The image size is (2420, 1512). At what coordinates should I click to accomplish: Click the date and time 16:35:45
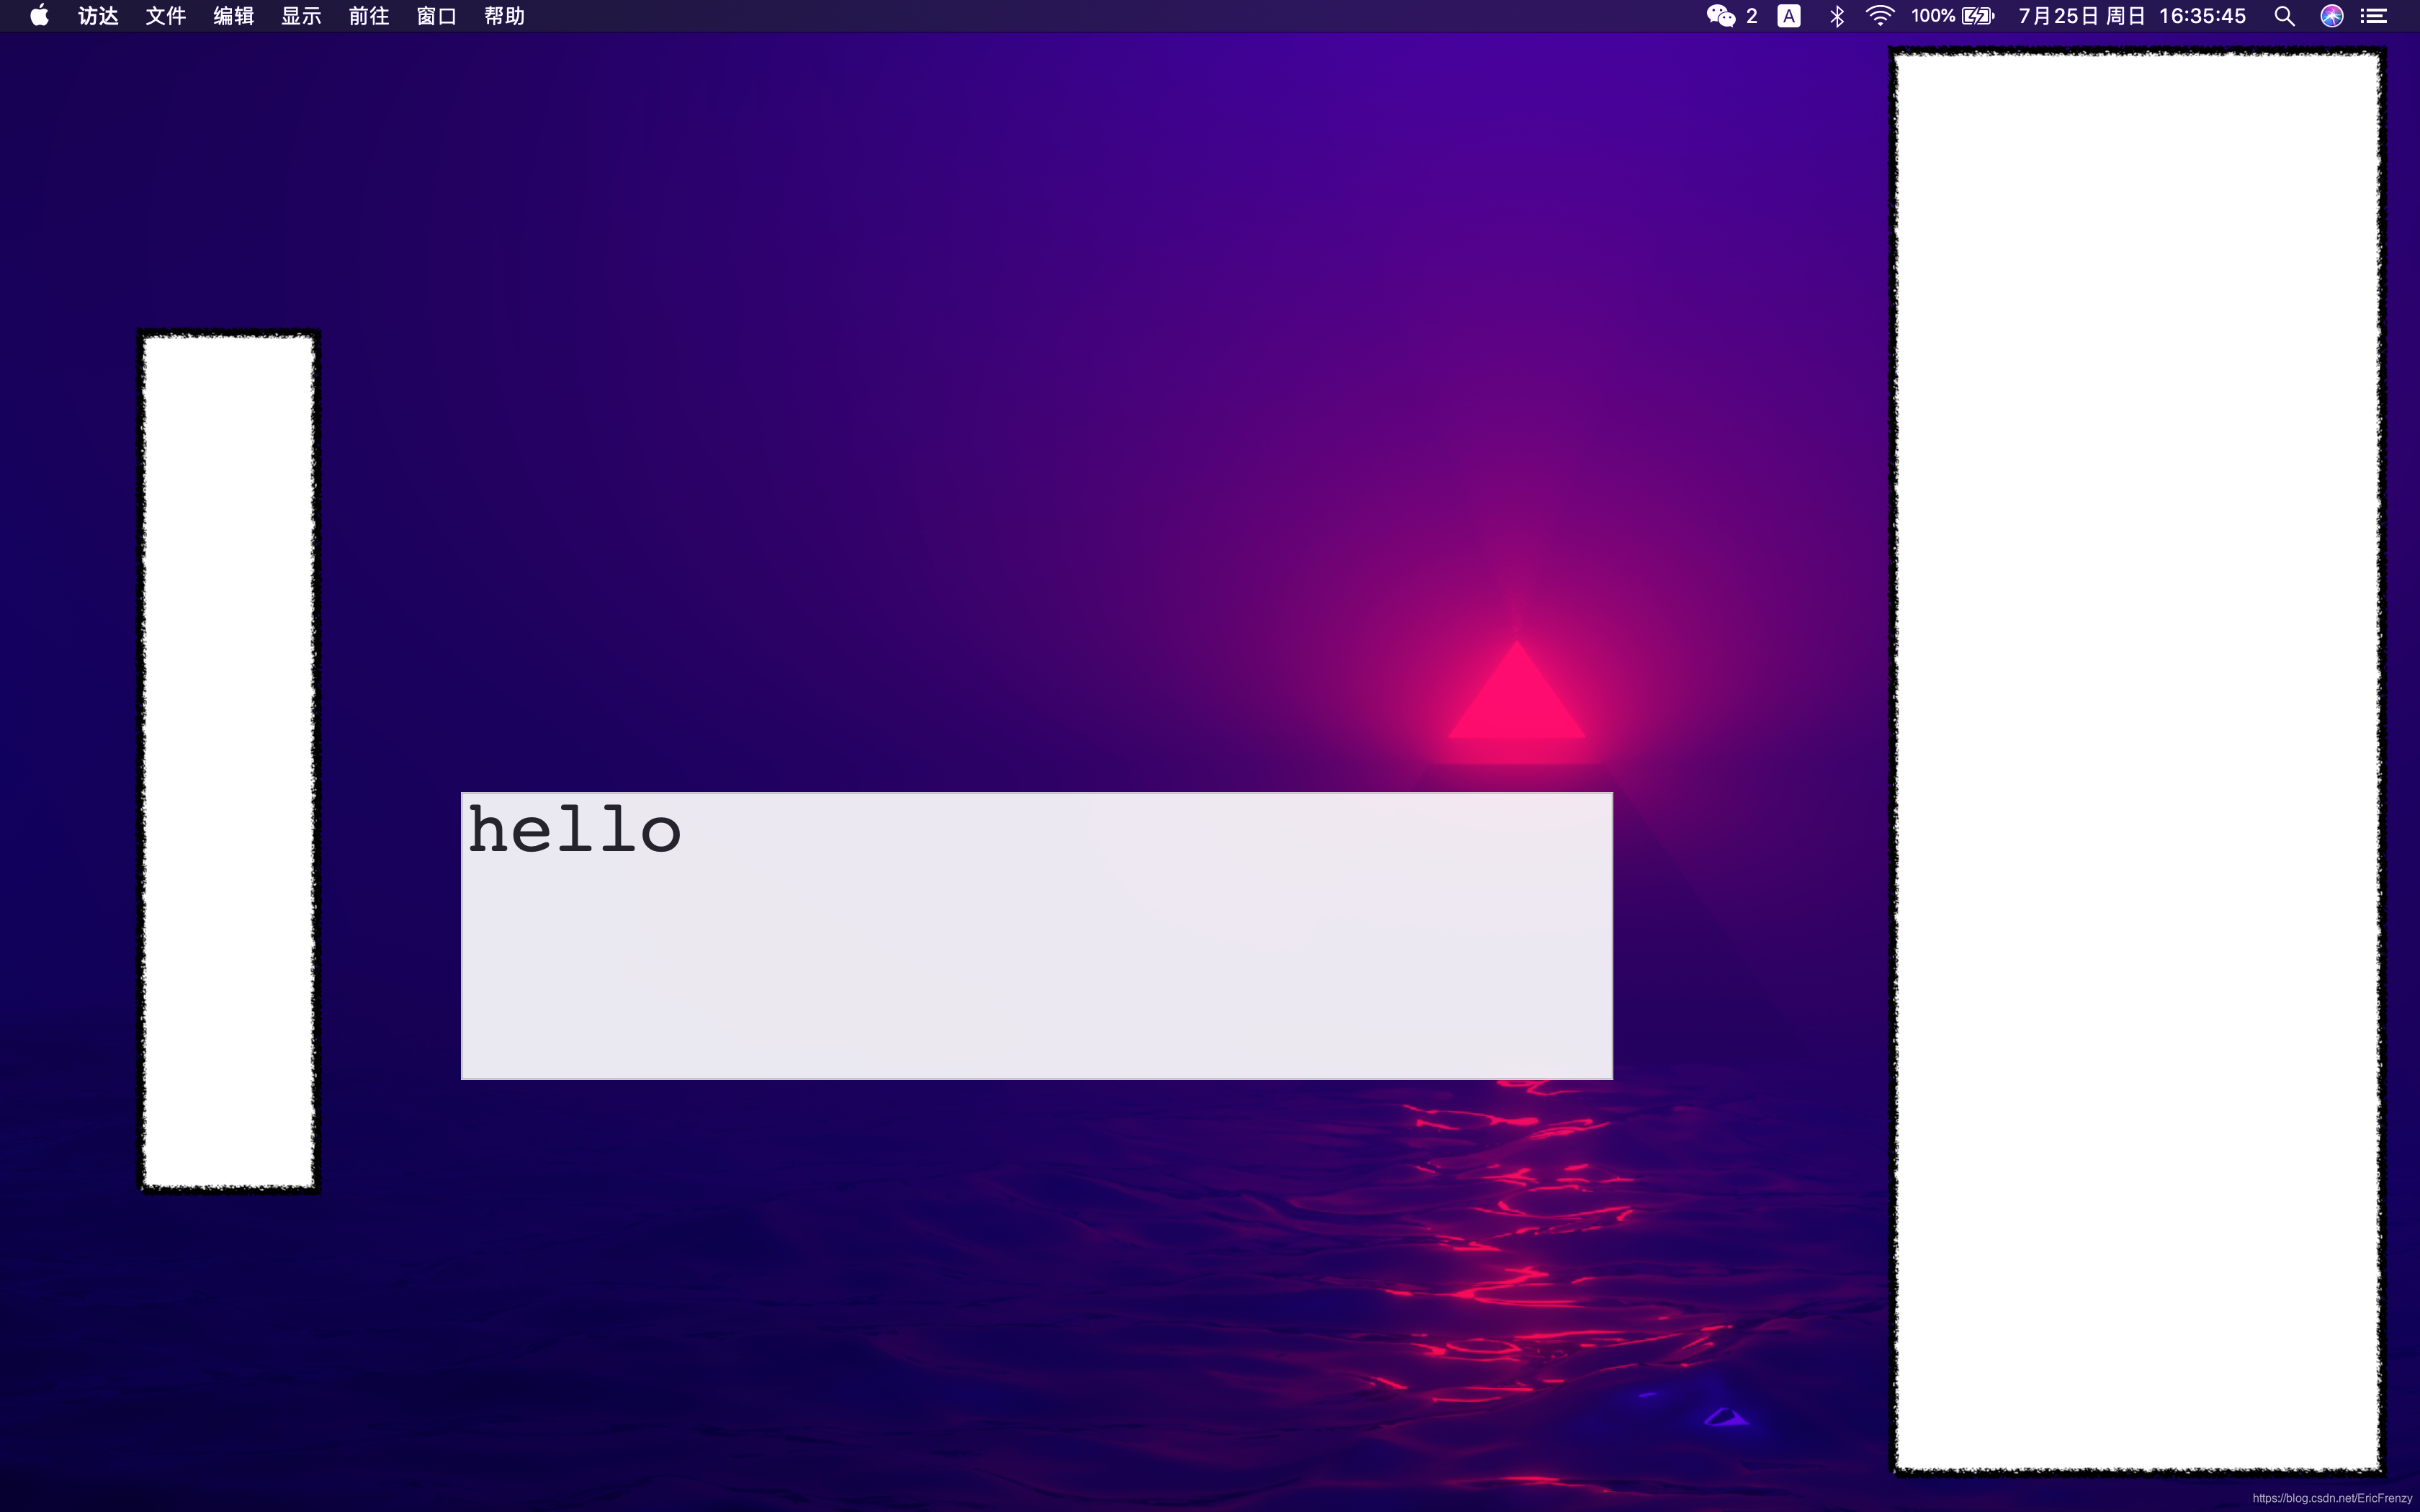click(x=2132, y=16)
